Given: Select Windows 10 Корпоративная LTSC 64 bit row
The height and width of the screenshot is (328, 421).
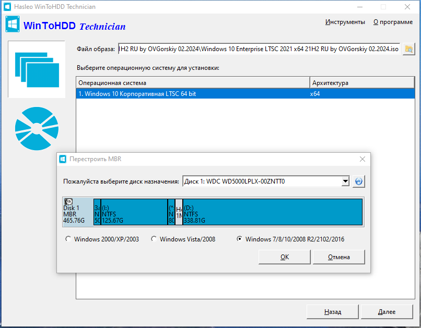Looking at the screenshot, I should [x=245, y=94].
